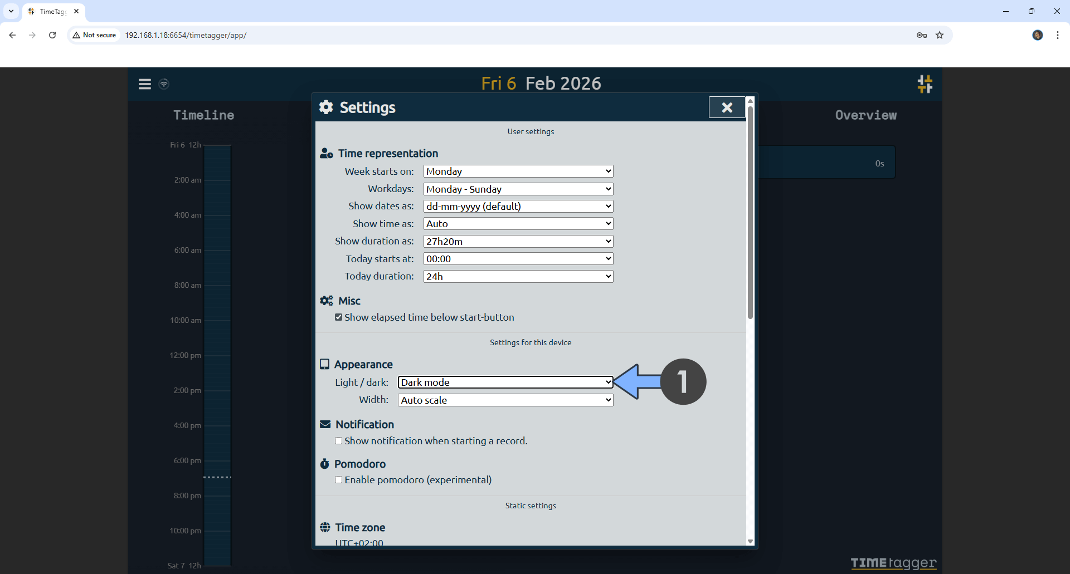Click the TimeTagger logo icon top right
Screen dimensions: 1070x574
(925, 84)
